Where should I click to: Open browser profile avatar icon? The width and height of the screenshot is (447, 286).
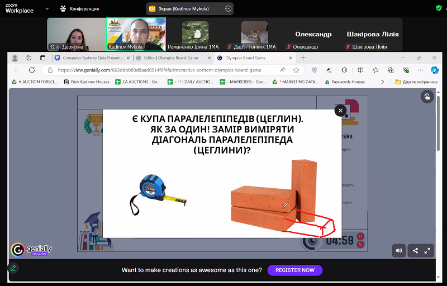click(15, 58)
